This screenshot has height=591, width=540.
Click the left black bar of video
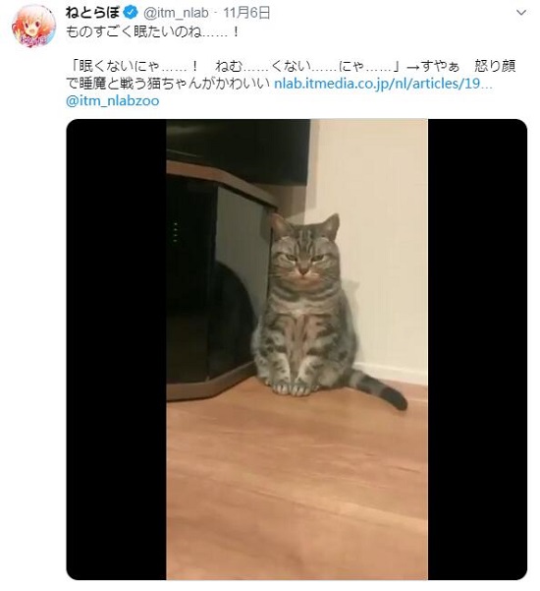point(116,349)
